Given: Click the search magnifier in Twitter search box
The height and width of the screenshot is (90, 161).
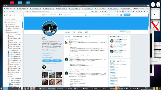Looking at the screenshot, I should pos(117,15).
